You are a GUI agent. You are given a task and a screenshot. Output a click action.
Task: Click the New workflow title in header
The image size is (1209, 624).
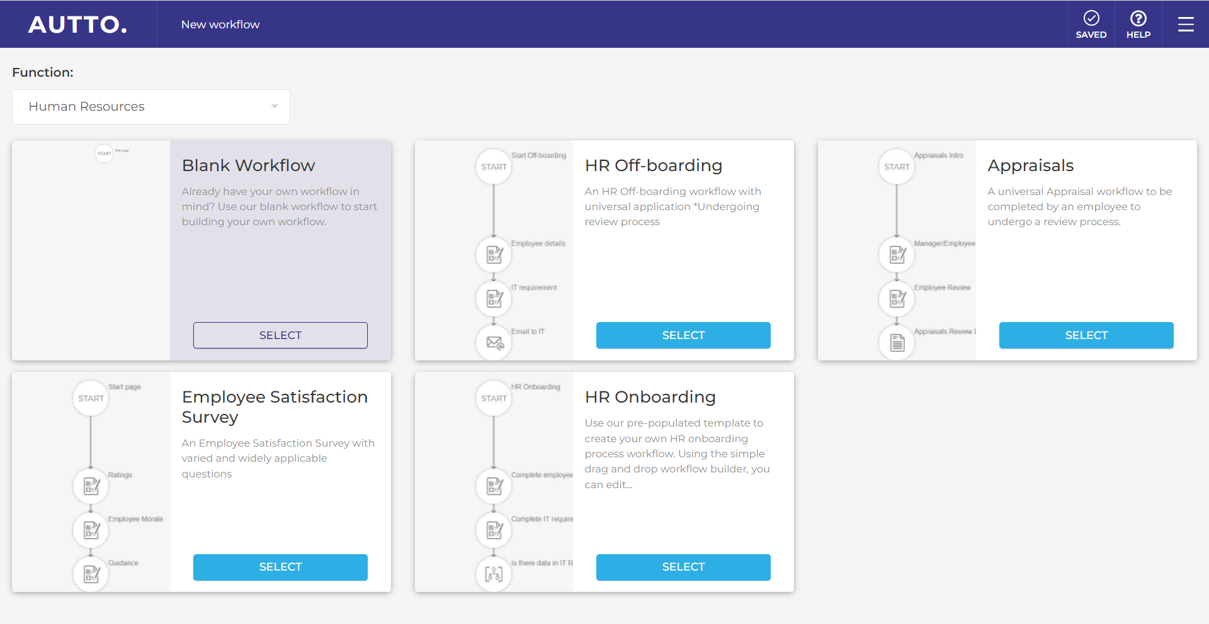coord(220,25)
